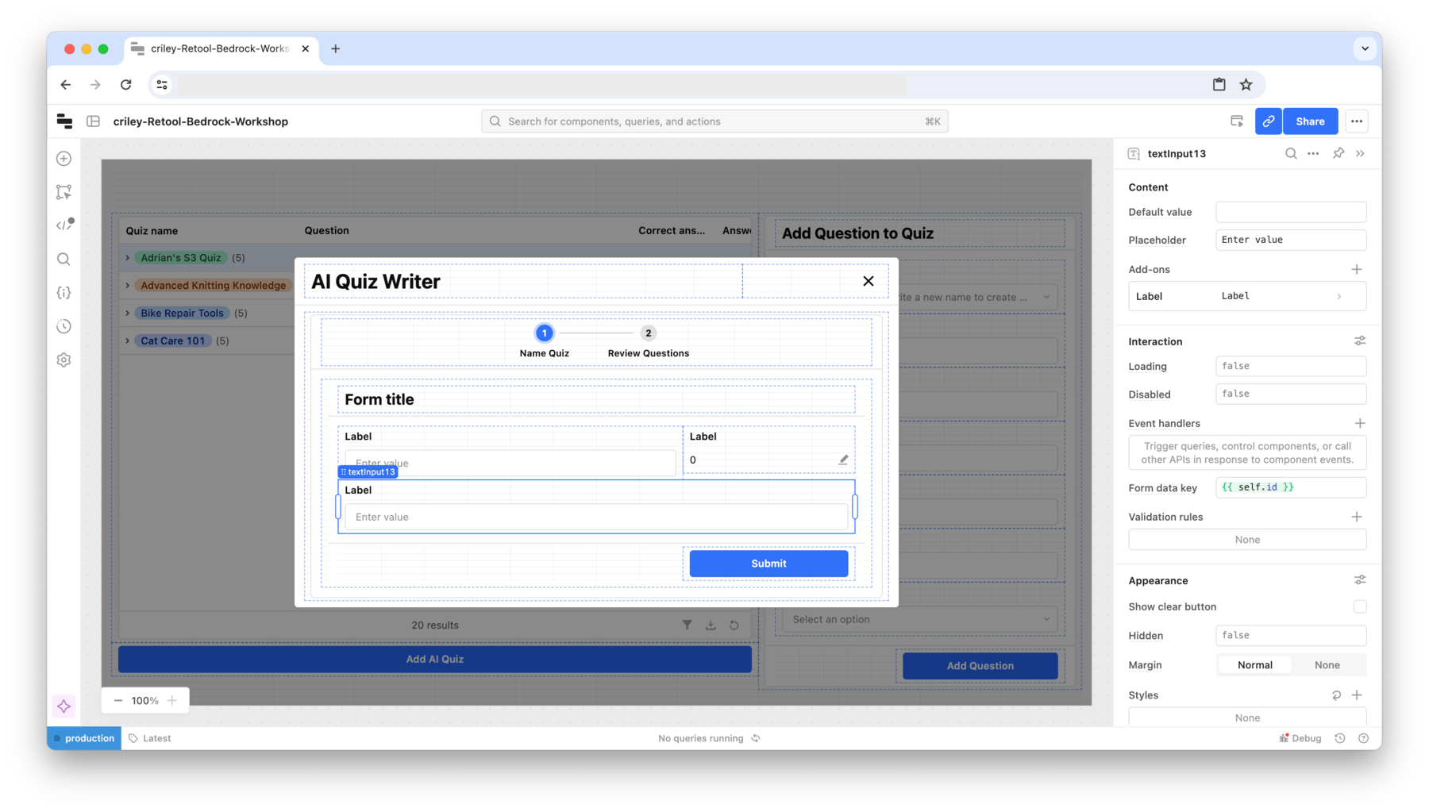Click the production environment selector
Screen dimensions: 1429x812
(x=84, y=738)
